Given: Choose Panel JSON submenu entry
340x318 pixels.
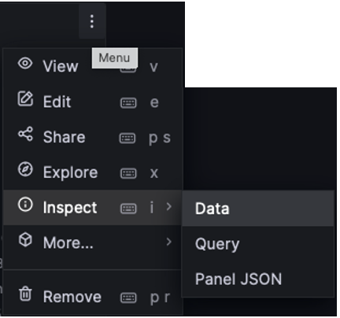Looking at the screenshot, I should 258,279.
